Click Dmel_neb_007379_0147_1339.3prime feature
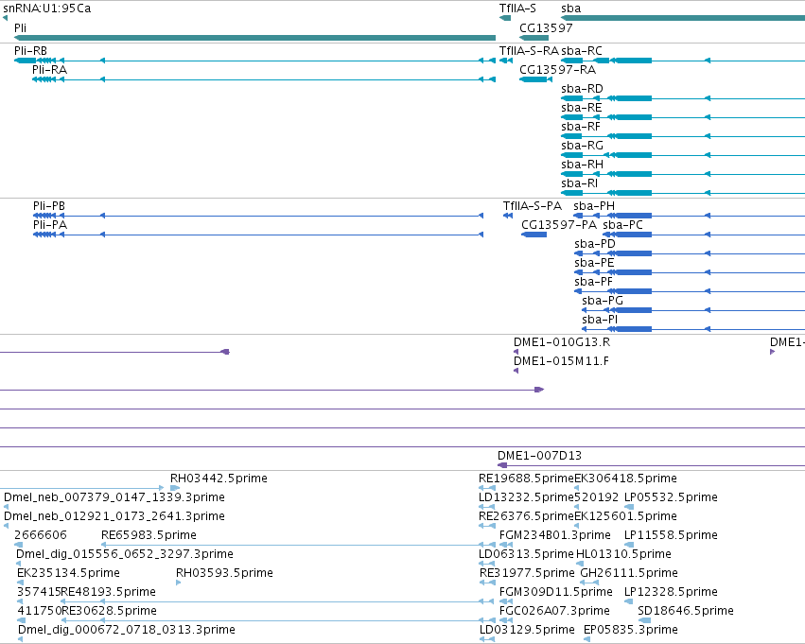 click(x=7, y=507)
